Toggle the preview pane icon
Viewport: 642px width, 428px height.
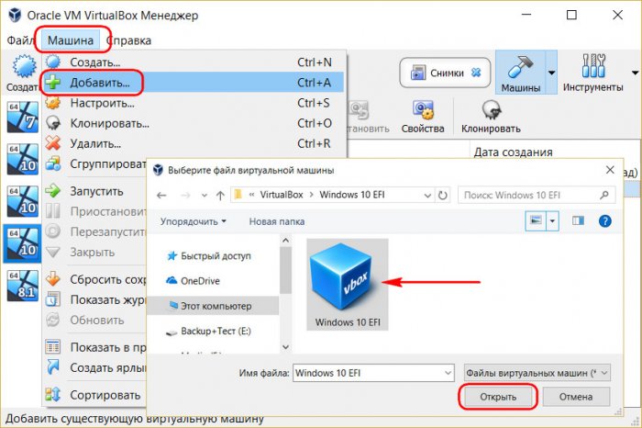click(578, 221)
